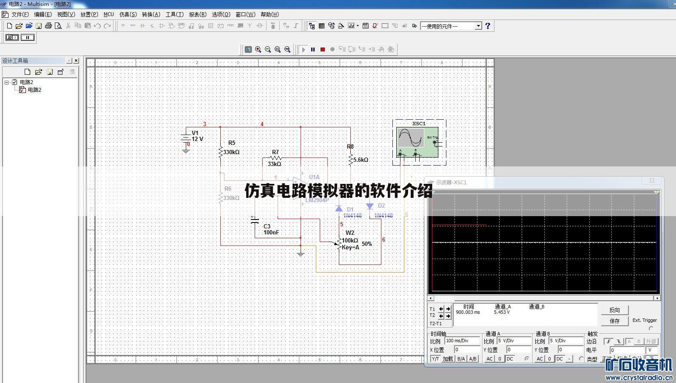The height and width of the screenshot is (383, 676).
Task: Create a new design file
Action: (9, 26)
